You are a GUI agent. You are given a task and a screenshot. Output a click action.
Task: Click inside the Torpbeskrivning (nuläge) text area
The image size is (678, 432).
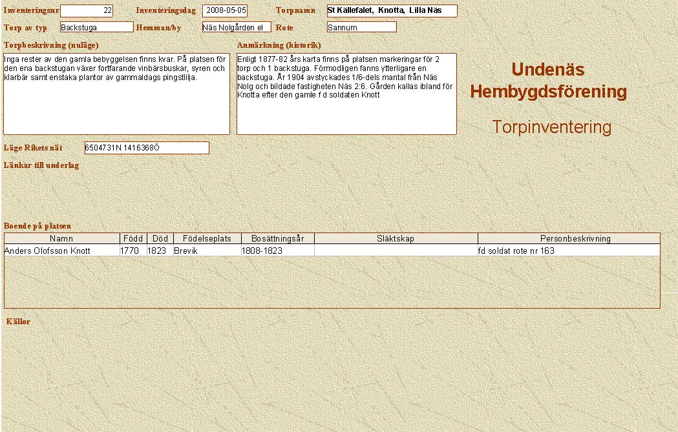coord(116,94)
